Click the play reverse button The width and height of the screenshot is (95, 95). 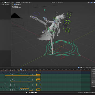click(32, 92)
